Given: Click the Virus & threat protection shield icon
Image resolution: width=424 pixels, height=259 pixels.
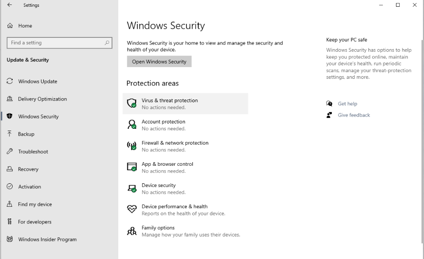Looking at the screenshot, I should coord(131,104).
